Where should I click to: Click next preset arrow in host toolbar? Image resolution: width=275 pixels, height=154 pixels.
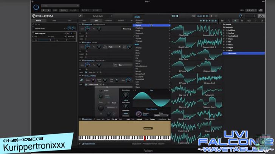pyautogui.click(x=48, y=10)
